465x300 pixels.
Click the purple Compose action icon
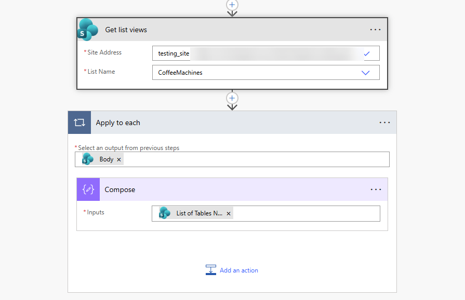pyautogui.click(x=88, y=189)
